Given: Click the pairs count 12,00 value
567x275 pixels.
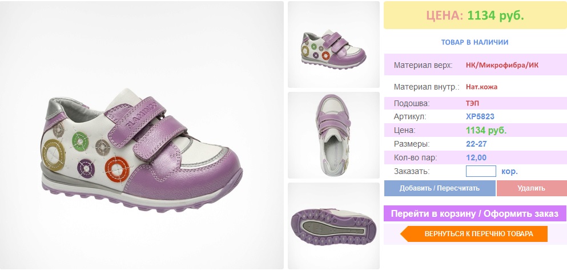Looking at the screenshot, I should 476,158.
